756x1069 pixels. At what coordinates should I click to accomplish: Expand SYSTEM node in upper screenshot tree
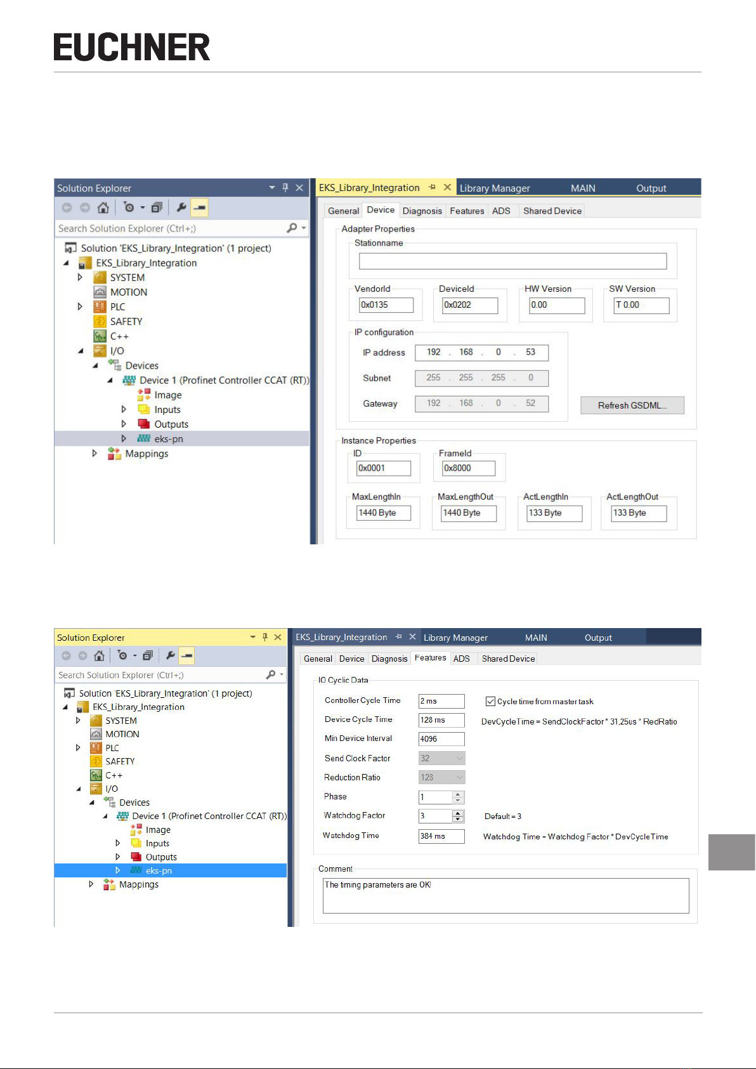tap(80, 277)
